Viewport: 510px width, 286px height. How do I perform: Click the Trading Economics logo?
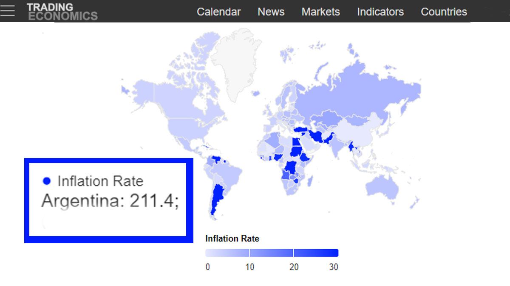coord(62,11)
